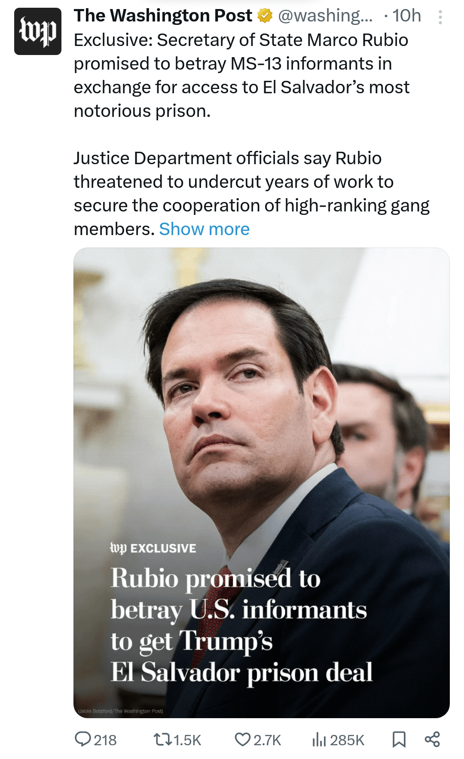Screen dimensions: 464x759
Task: Click the reply speech bubble icon
Action: (82, 739)
